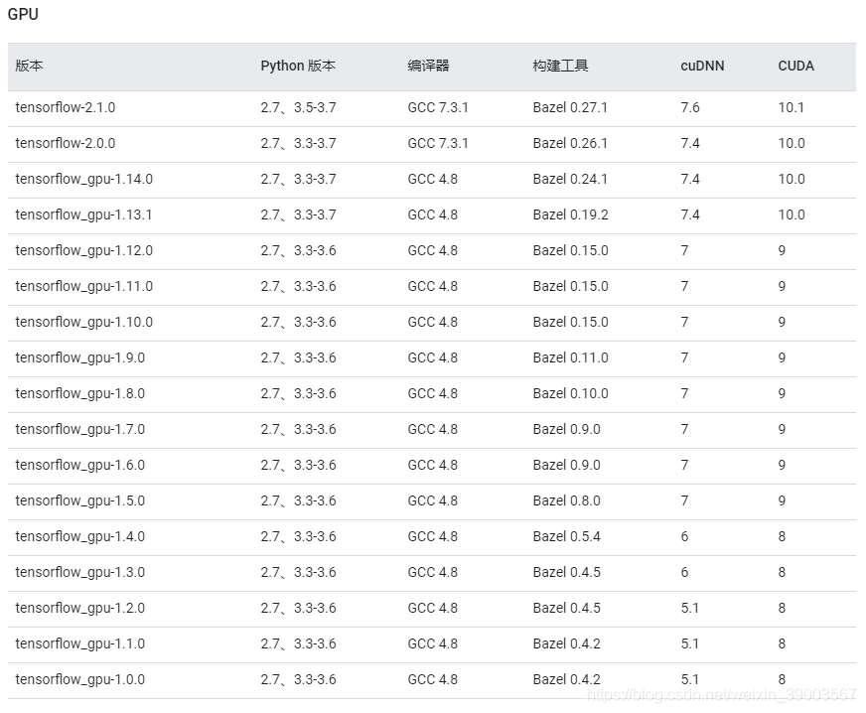Click cuDNN 6 in tensorflow_gpu-1.4.0 row
This screenshot has width=866, height=713.
click(685, 536)
